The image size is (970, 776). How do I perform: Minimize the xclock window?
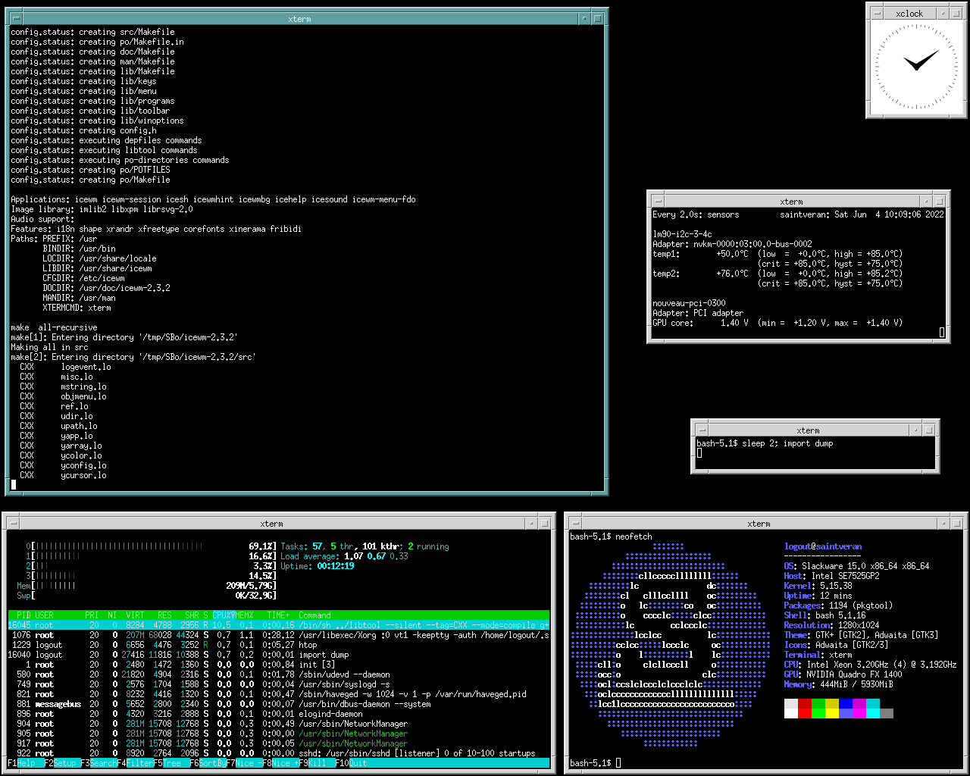942,13
